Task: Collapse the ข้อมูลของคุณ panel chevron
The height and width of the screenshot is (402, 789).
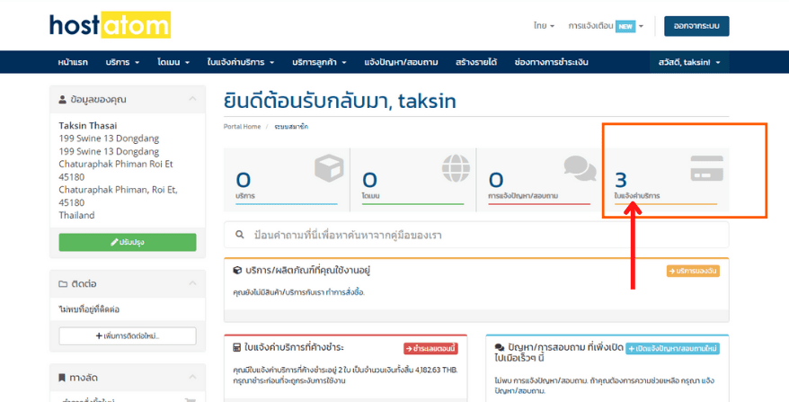Action: pyautogui.click(x=192, y=99)
